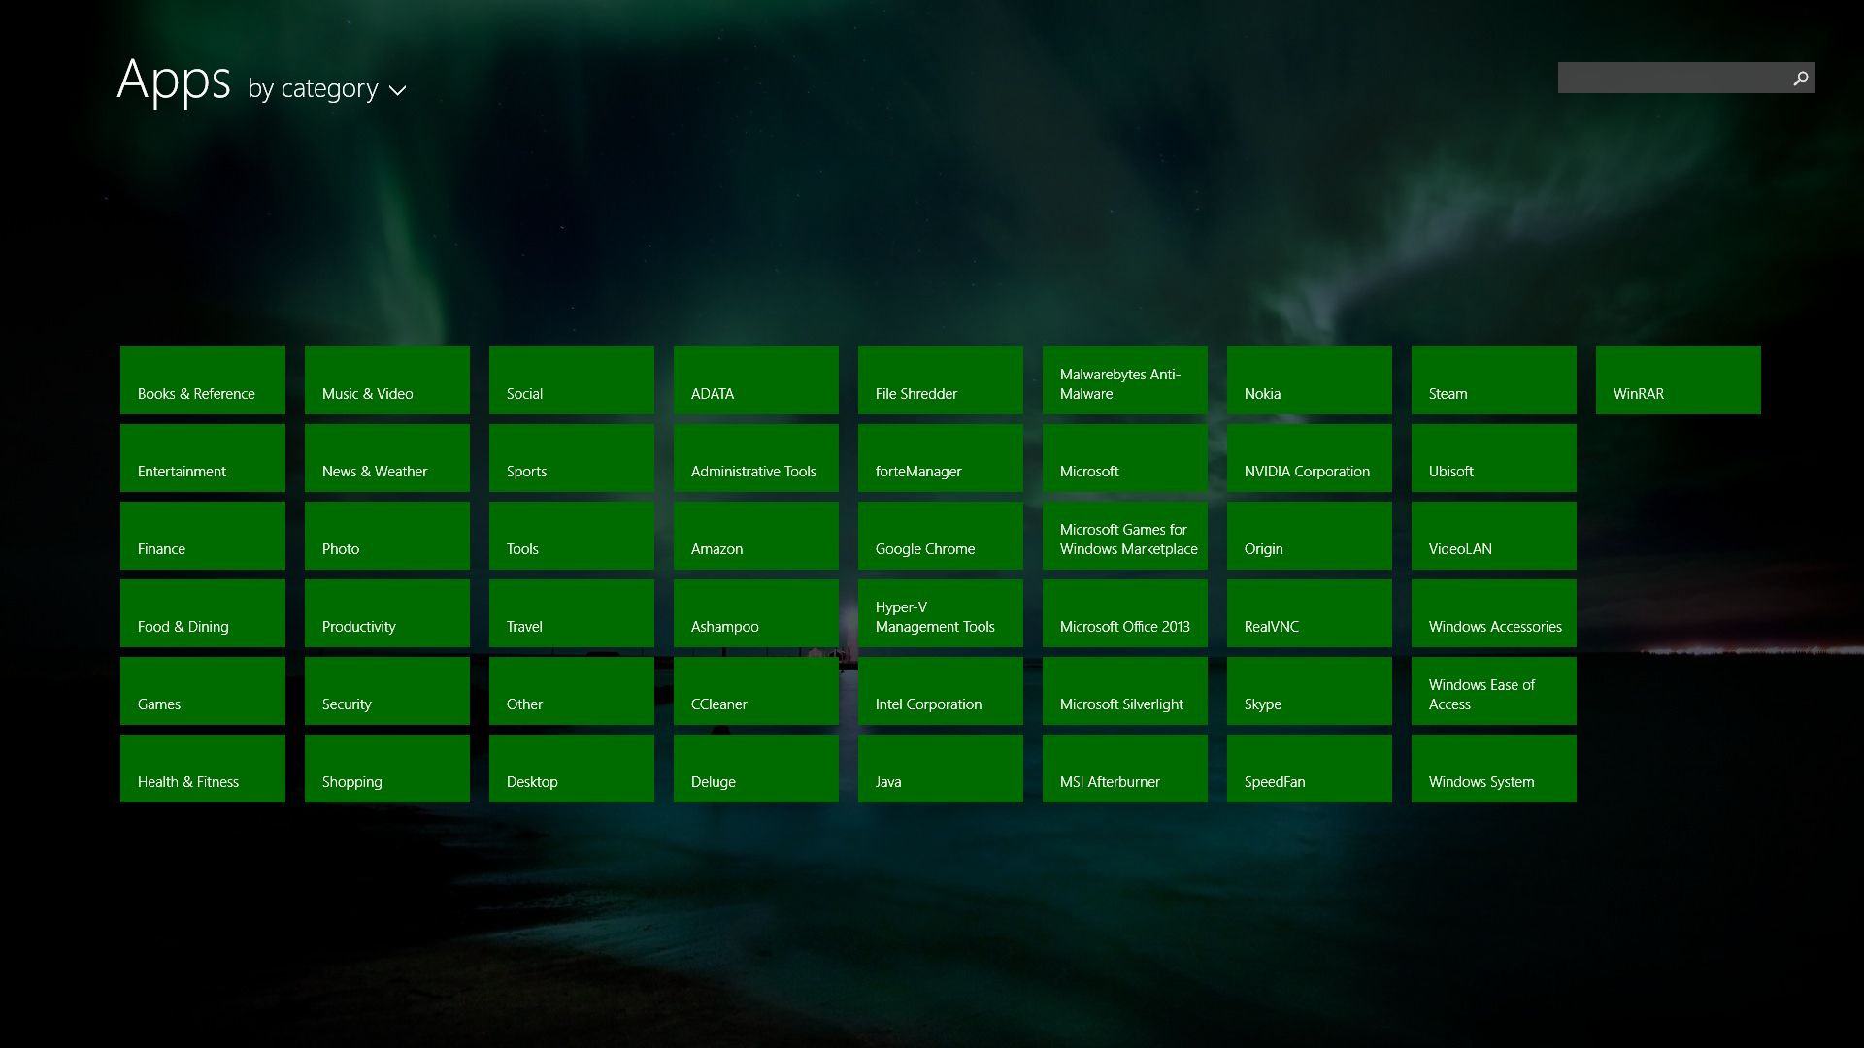1864x1048 pixels.
Task: Jump to Books & Reference category
Action: (x=203, y=380)
